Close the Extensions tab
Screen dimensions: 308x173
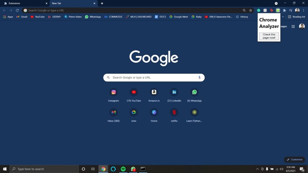click(46, 3)
